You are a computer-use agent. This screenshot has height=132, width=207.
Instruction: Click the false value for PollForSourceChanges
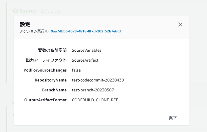[x=76, y=70]
